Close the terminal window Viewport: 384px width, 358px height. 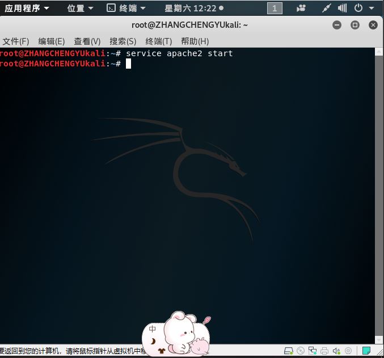coord(373,25)
